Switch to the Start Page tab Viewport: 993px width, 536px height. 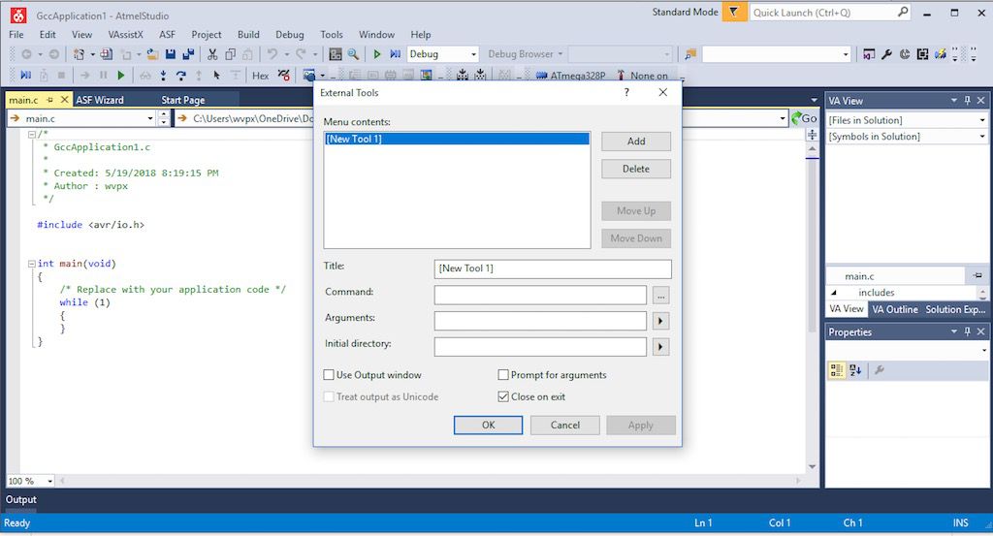pyautogui.click(x=183, y=100)
